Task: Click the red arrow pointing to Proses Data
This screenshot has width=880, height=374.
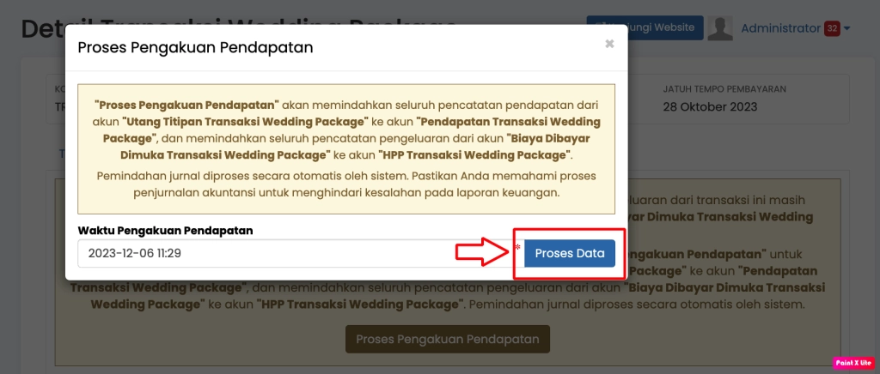Action: coord(481,251)
